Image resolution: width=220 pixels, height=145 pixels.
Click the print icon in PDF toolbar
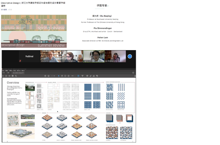12,76
